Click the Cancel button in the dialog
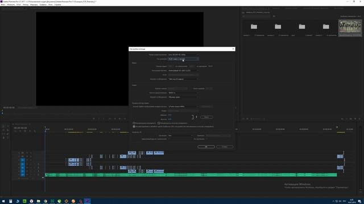 coord(225,147)
